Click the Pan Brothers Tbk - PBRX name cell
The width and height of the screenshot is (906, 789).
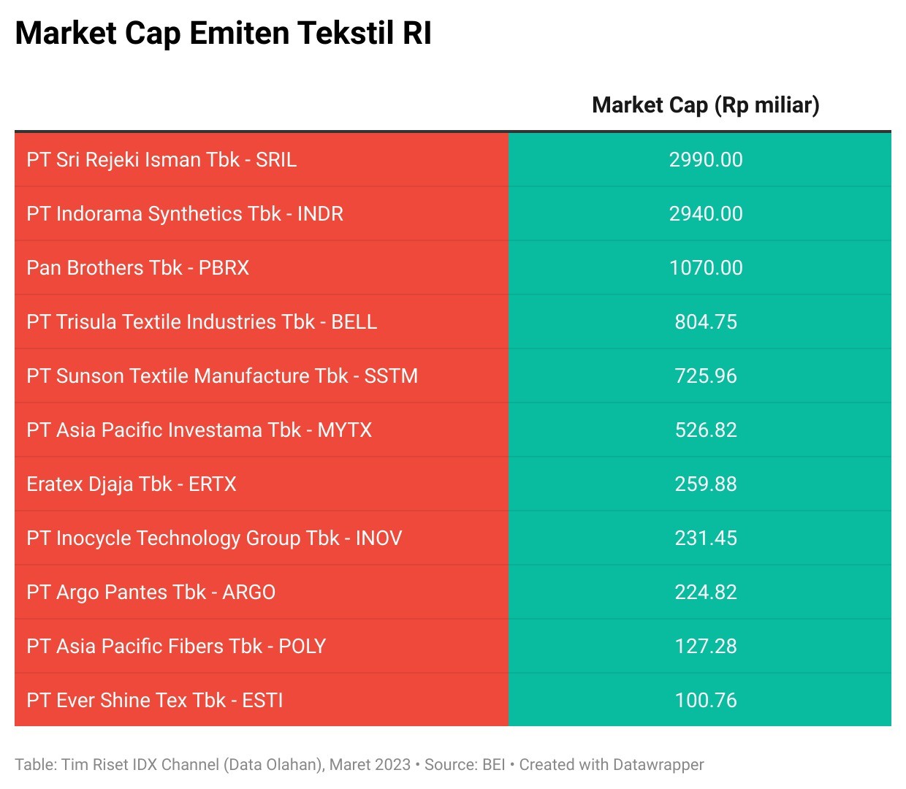[138, 268]
